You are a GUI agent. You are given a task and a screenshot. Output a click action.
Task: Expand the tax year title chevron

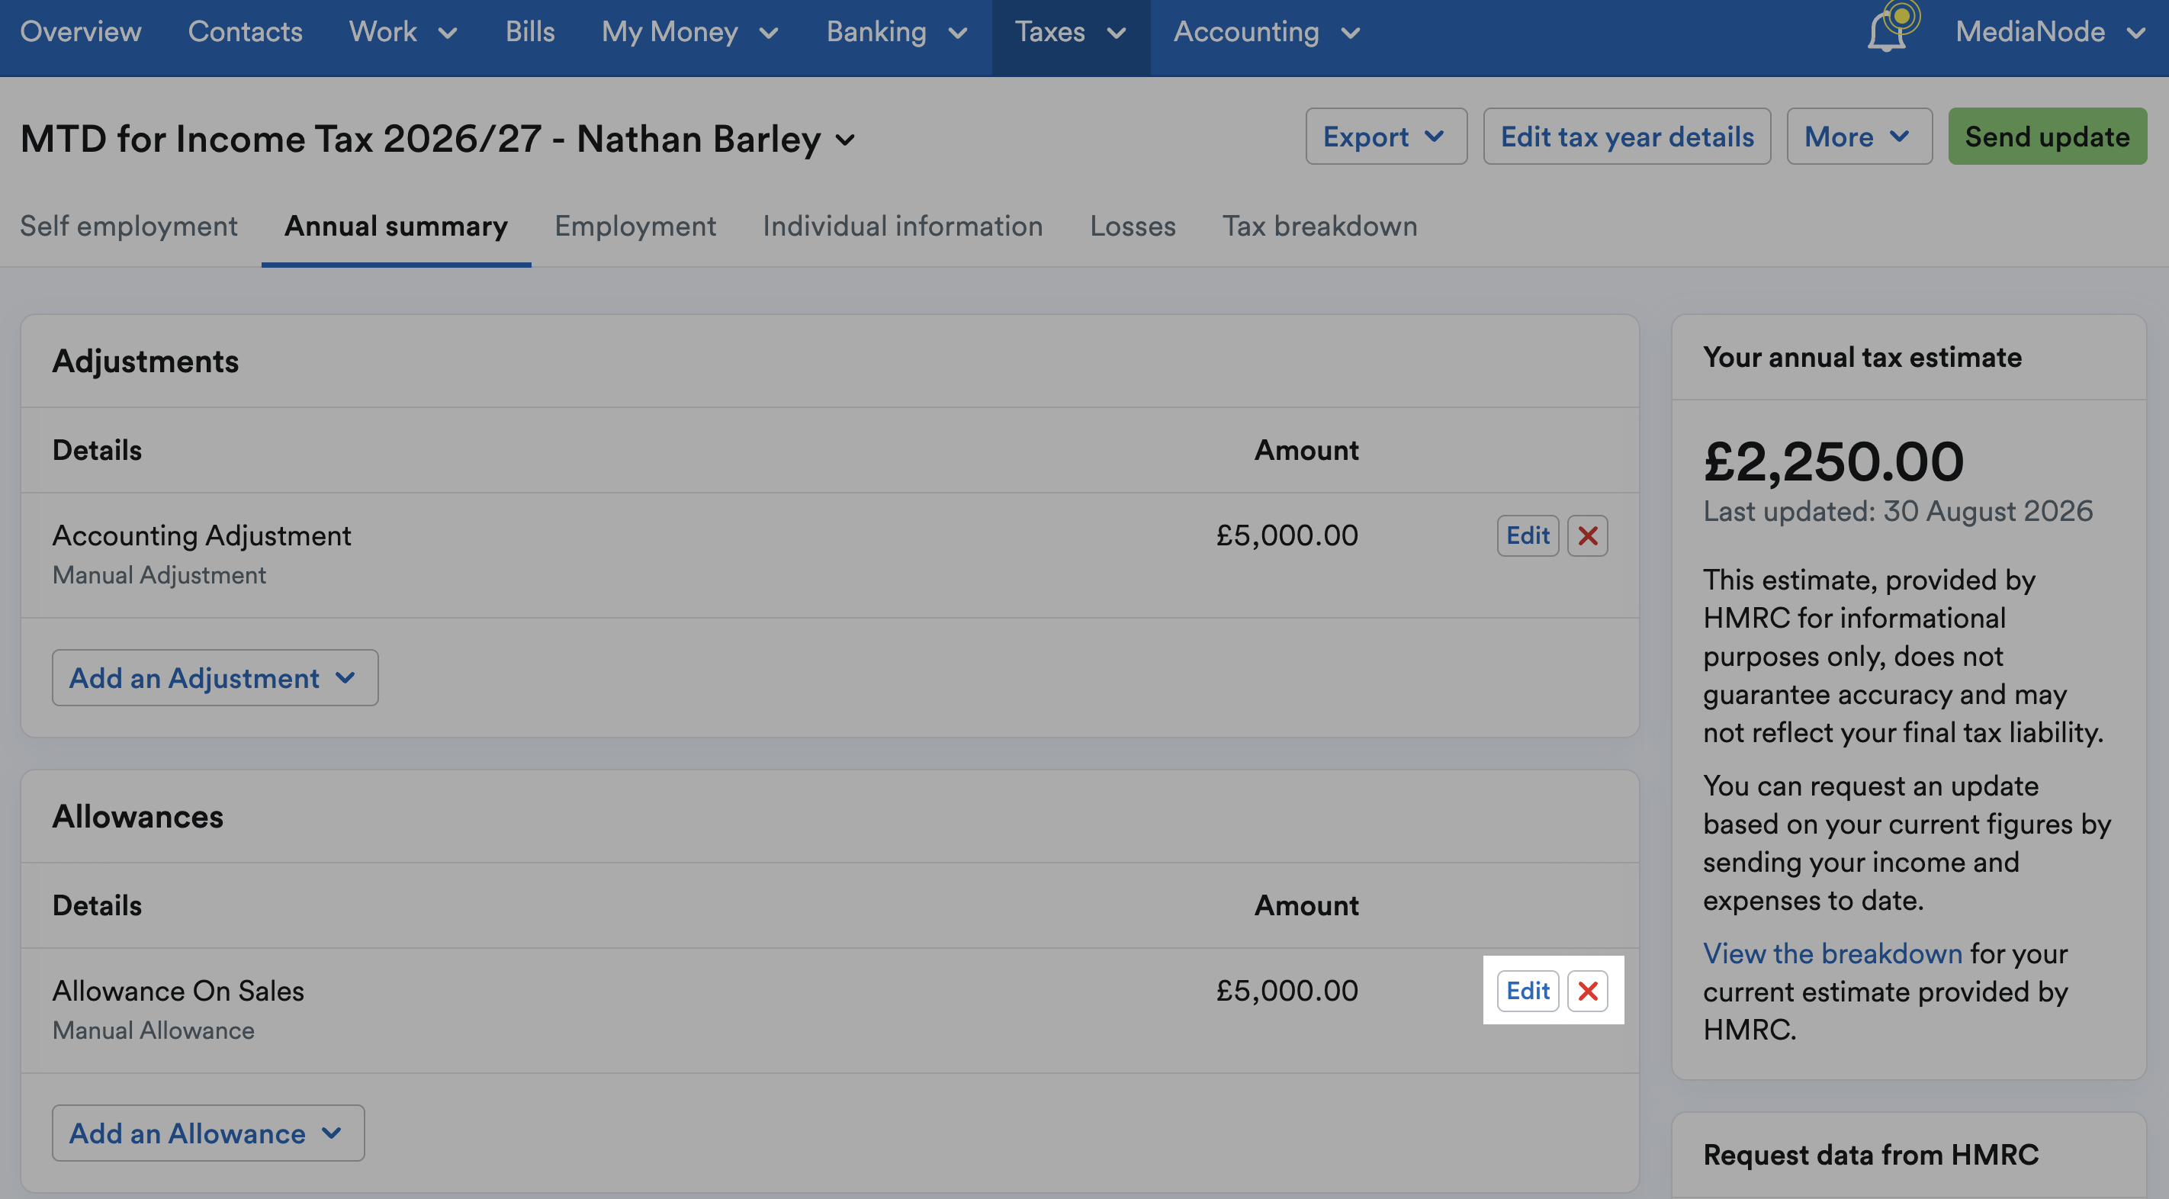click(845, 140)
